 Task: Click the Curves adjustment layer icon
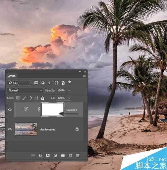coord(26,109)
